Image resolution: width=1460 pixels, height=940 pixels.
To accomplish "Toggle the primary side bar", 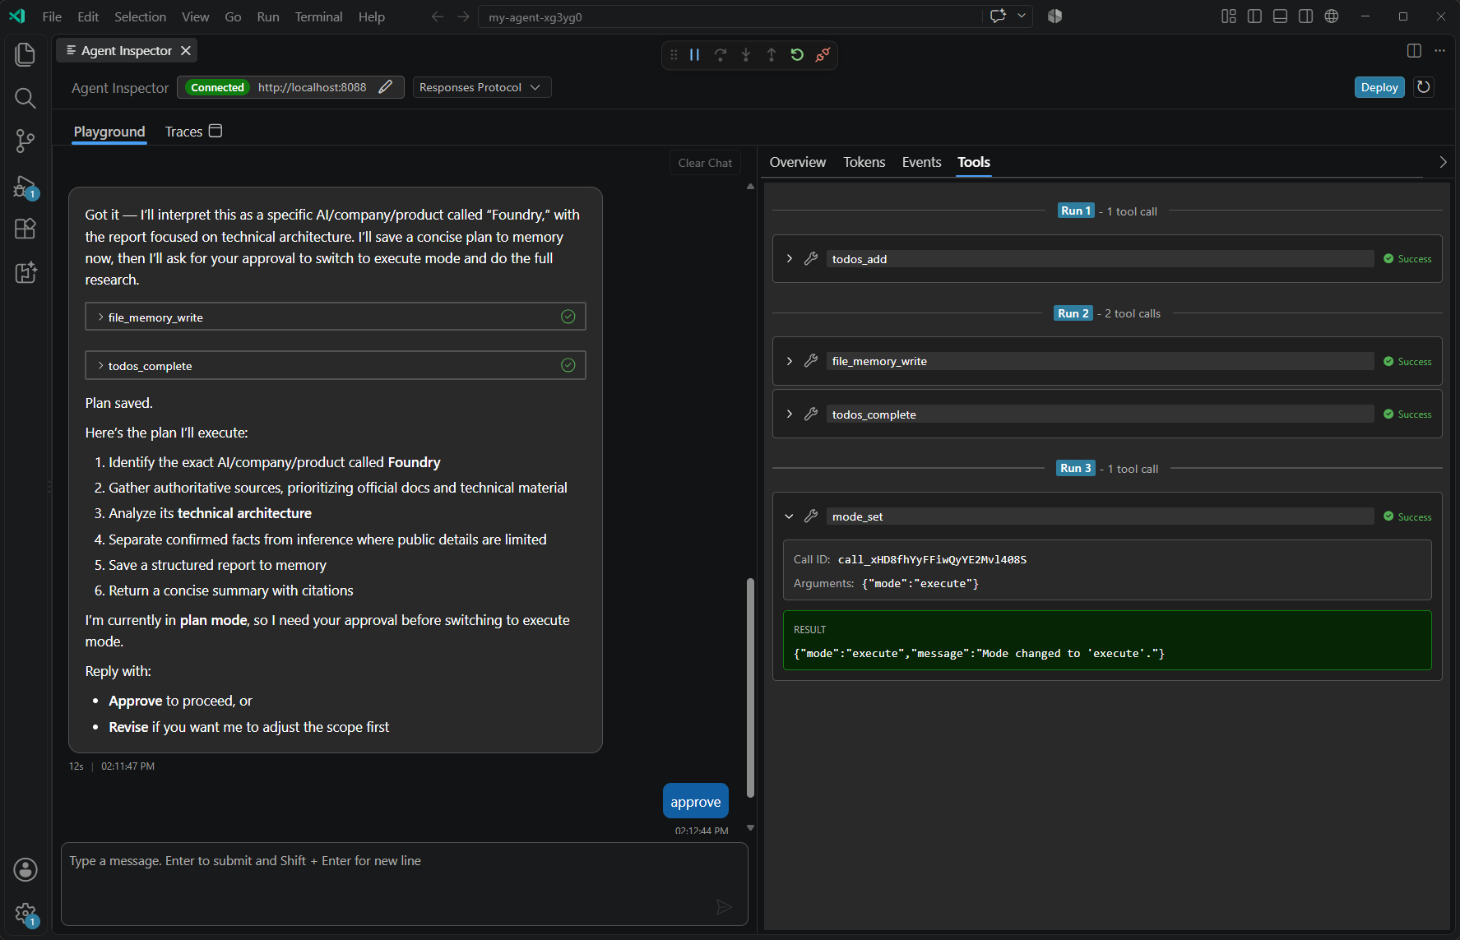I will tap(1254, 16).
